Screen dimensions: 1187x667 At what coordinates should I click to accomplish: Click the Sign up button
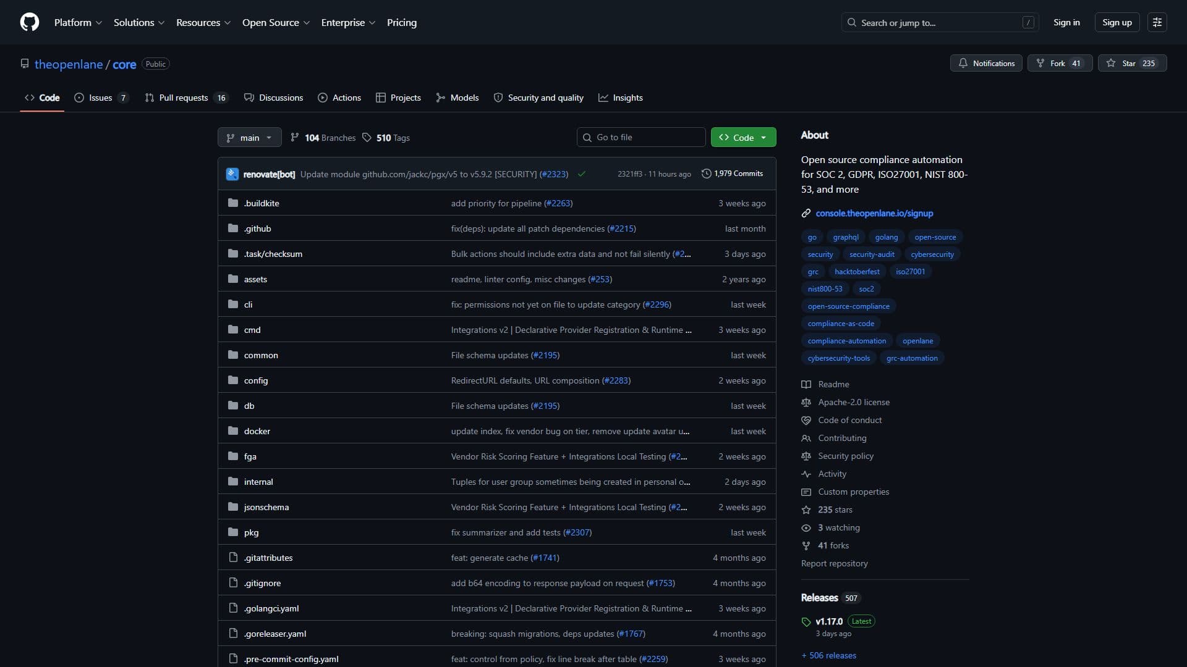(1117, 22)
